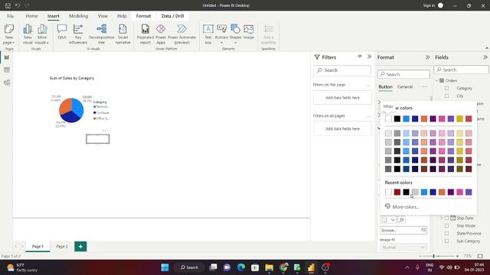Click the Format pane Search field
The height and width of the screenshot is (275, 490).
pos(403,74)
